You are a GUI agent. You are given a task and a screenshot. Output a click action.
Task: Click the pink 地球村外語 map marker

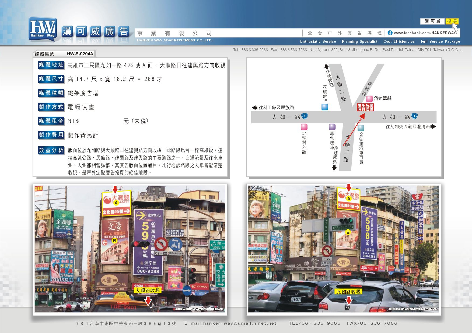304,127
